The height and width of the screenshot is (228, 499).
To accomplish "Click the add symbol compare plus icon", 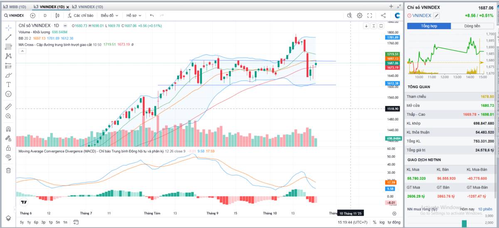I will [33, 15].
